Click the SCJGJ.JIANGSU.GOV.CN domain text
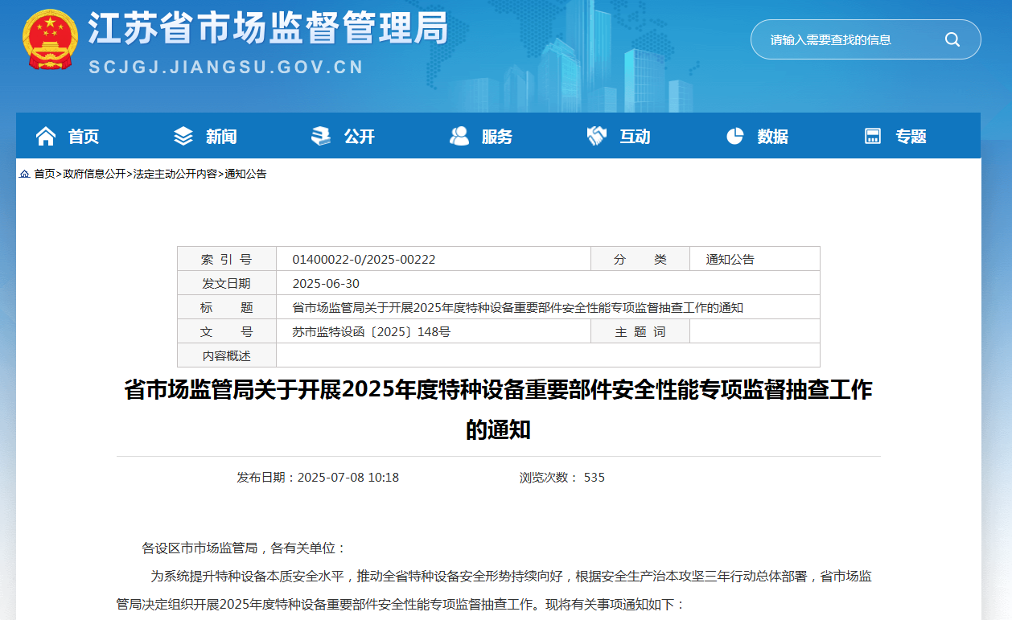The image size is (1012, 620). coord(227,68)
